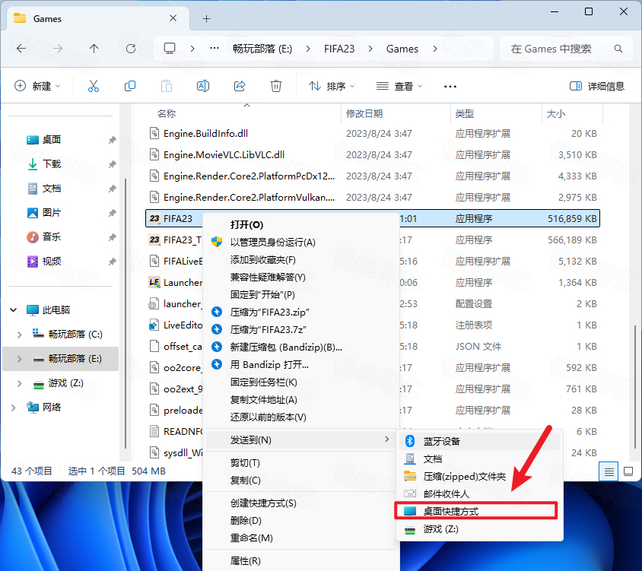Open new tab with plus button

[x=207, y=18]
